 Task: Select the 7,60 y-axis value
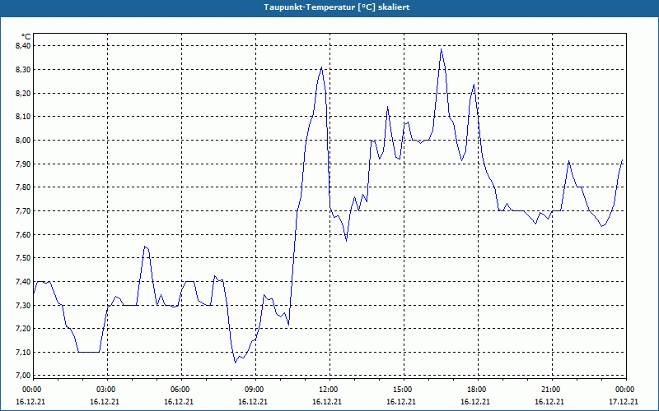click(22, 234)
